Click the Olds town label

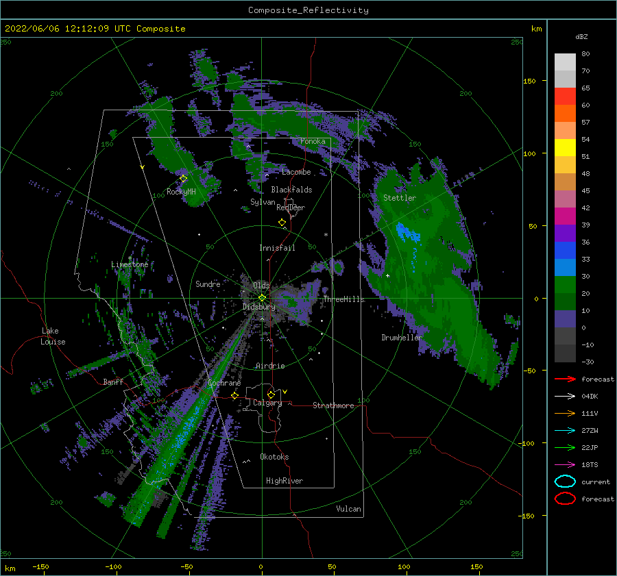click(x=261, y=285)
